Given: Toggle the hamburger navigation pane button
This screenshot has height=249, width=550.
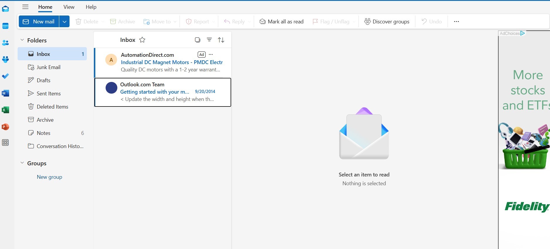Looking at the screenshot, I should point(26,7).
